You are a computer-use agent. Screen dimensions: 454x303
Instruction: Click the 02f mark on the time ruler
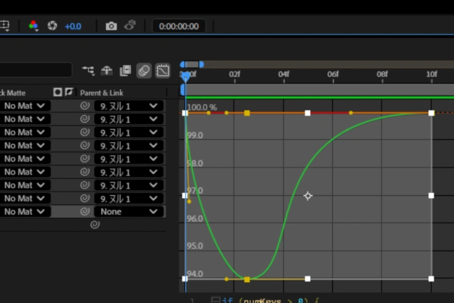pyautogui.click(x=235, y=74)
